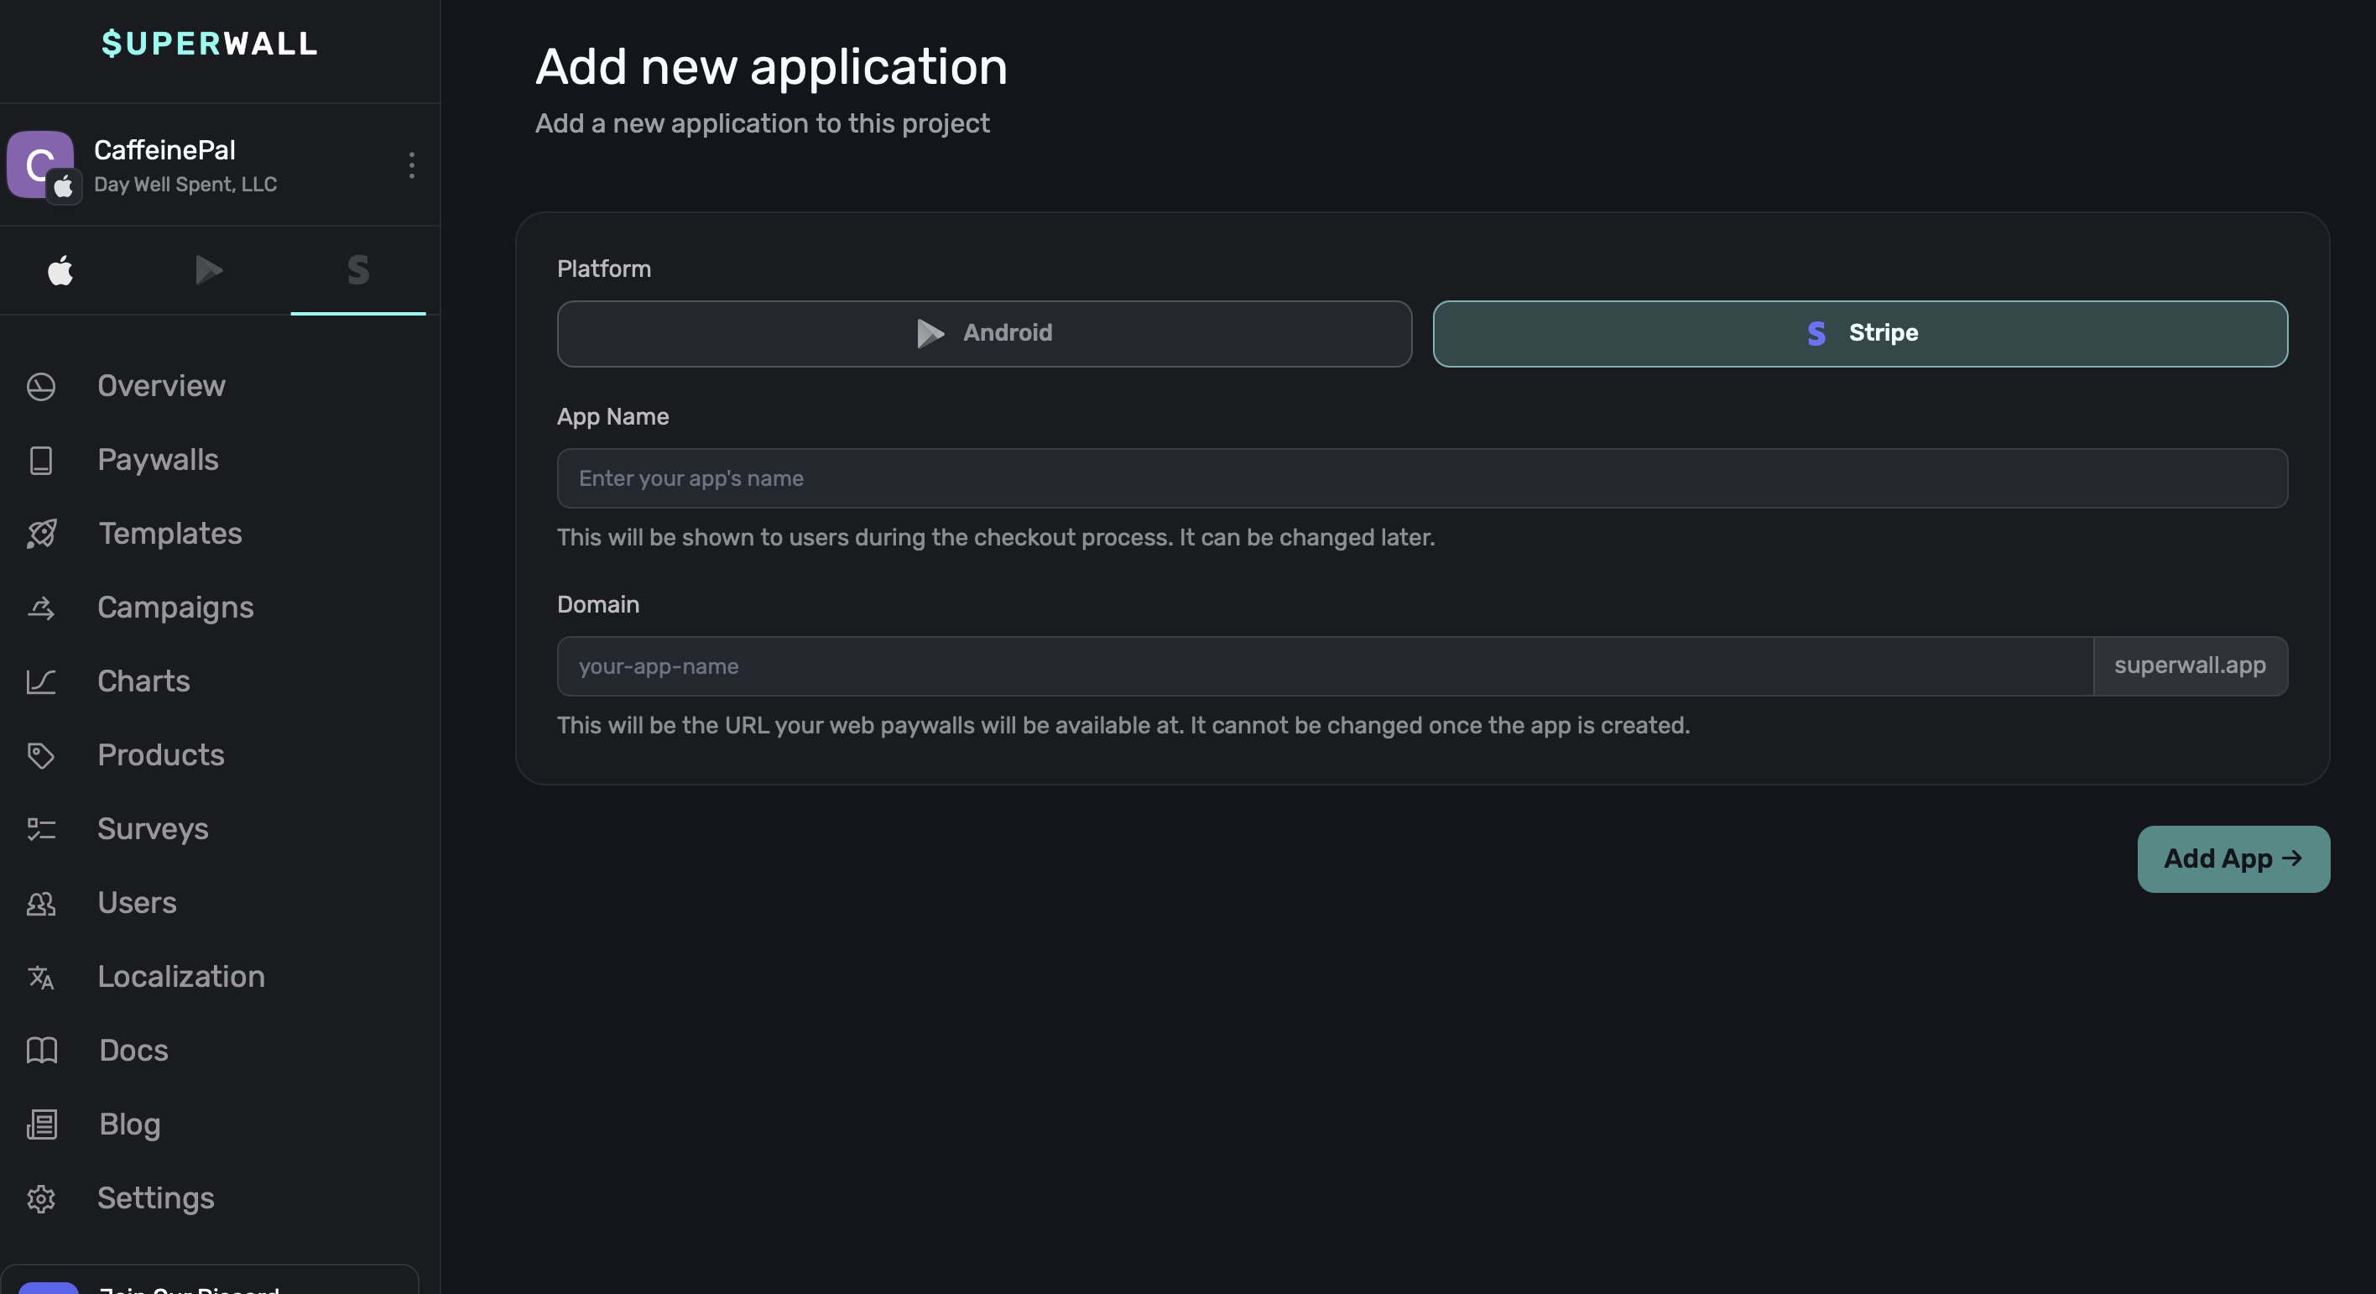Image resolution: width=2376 pixels, height=1294 pixels.
Task: Go to Paywalls via phone icon
Action: pyautogui.click(x=40, y=460)
